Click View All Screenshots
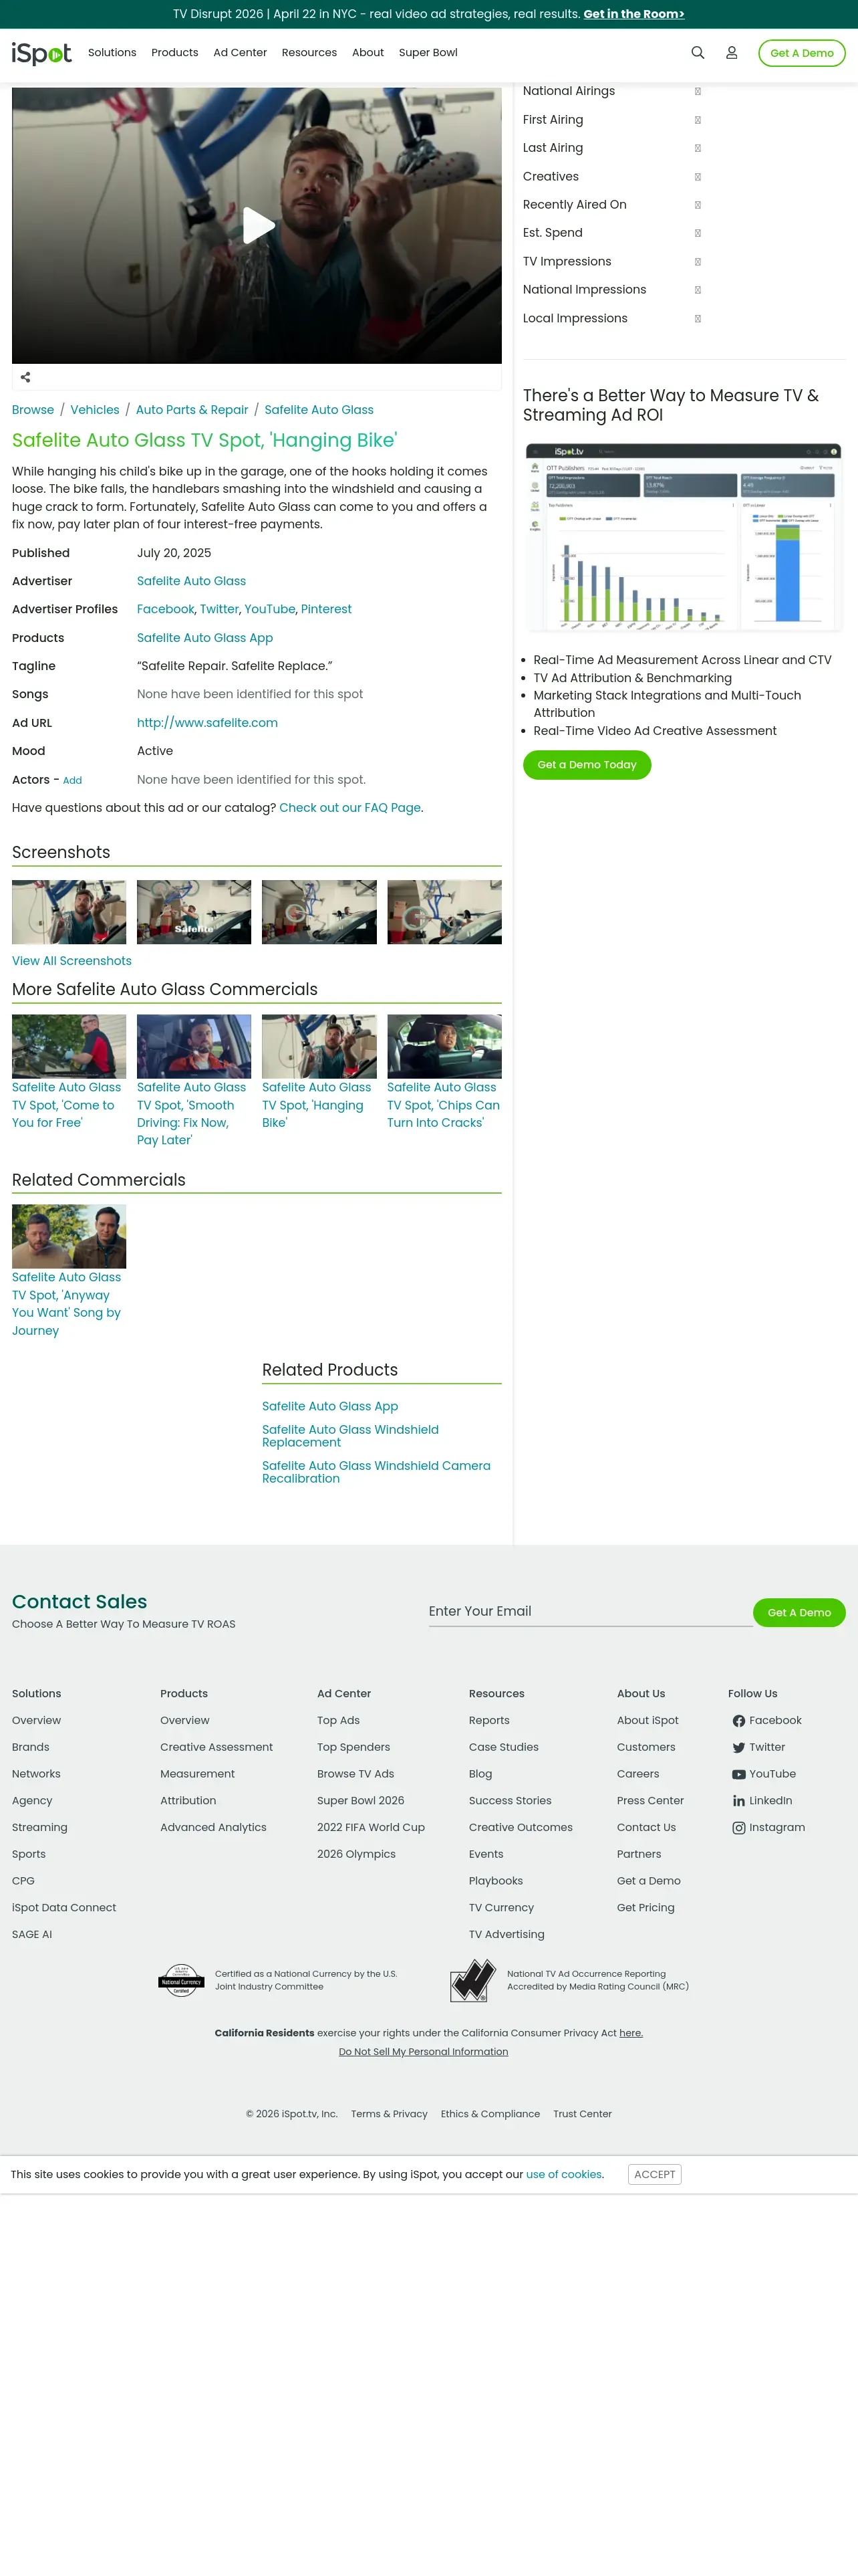This screenshot has height=2576, width=858. click(72, 961)
